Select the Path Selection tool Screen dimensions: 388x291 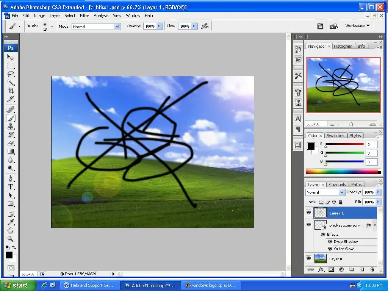point(10,195)
